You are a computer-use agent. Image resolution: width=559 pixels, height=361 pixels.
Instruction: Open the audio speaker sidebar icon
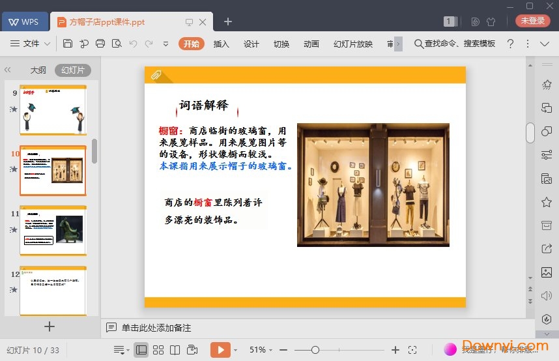pyautogui.click(x=547, y=296)
